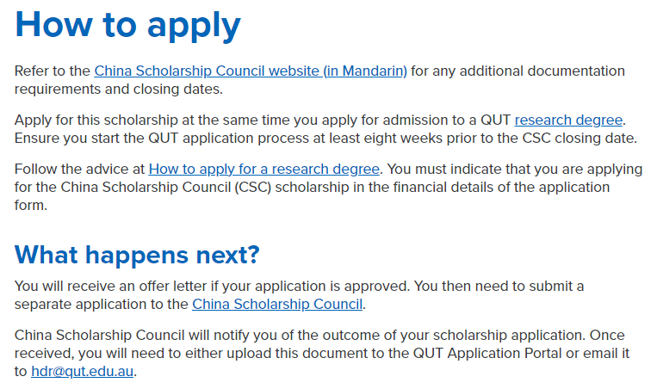Visit China Scholarship Council link under What happens next
657x389 pixels.
pos(277,305)
